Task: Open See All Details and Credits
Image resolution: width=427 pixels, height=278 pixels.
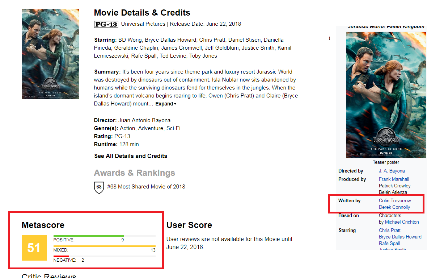Action: click(130, 156)
